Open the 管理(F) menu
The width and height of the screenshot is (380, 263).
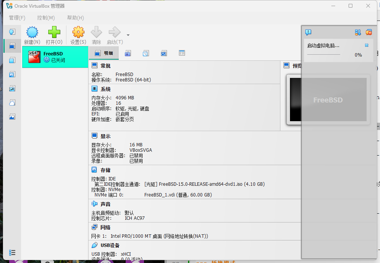coord(17,18)
